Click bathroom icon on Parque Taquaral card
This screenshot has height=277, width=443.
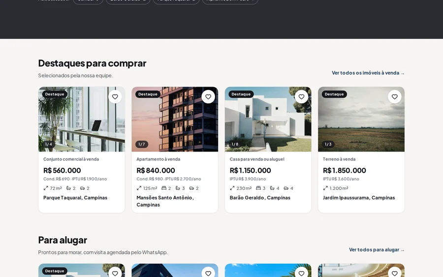coord(68,188)
